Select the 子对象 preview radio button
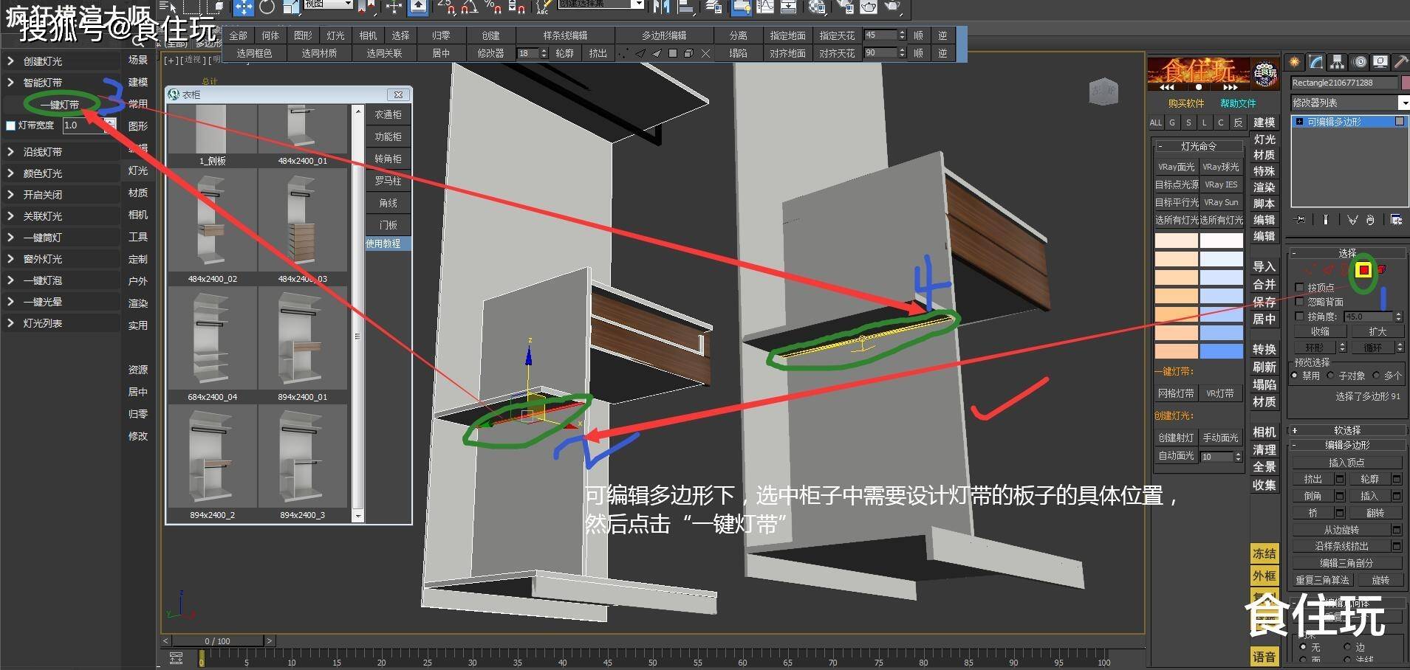This screenshot has width=1410, height=670. 1331,376
